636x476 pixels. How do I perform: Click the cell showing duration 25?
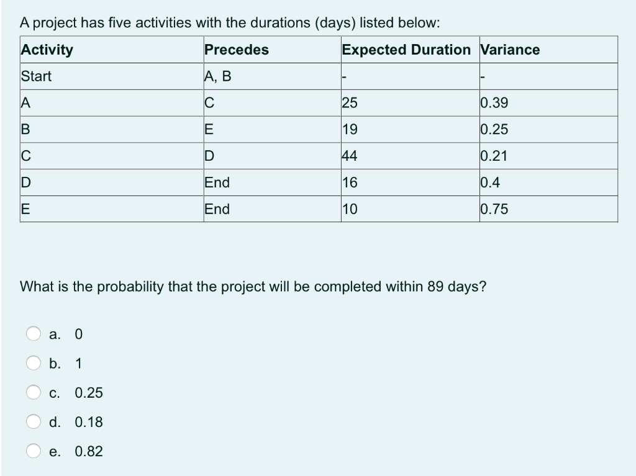tap(348, 102)
